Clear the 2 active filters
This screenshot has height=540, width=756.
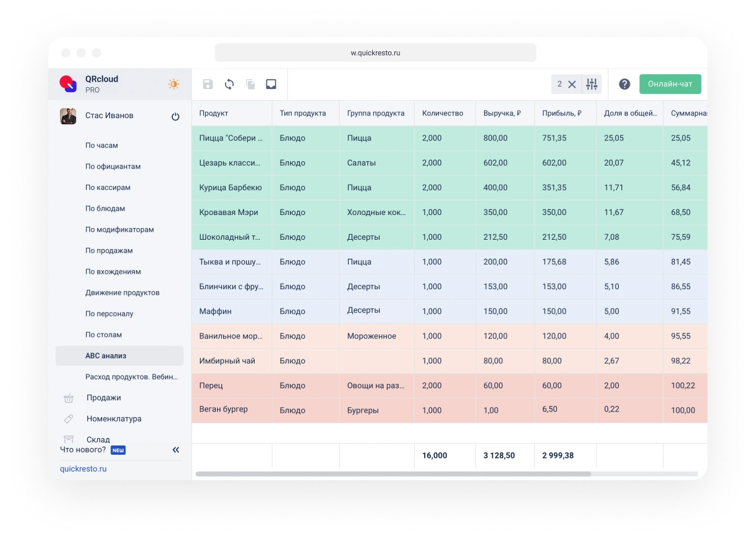point(572,85)
